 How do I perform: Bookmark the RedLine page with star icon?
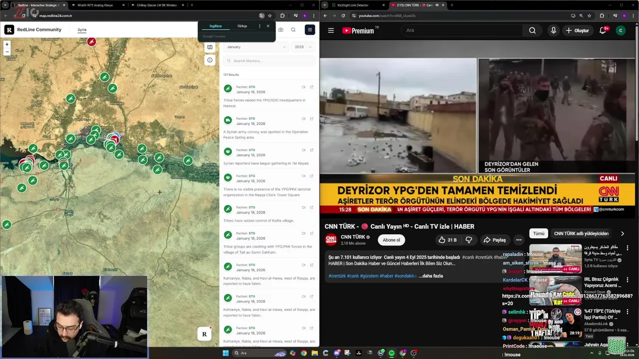click(x=270, y=15)
